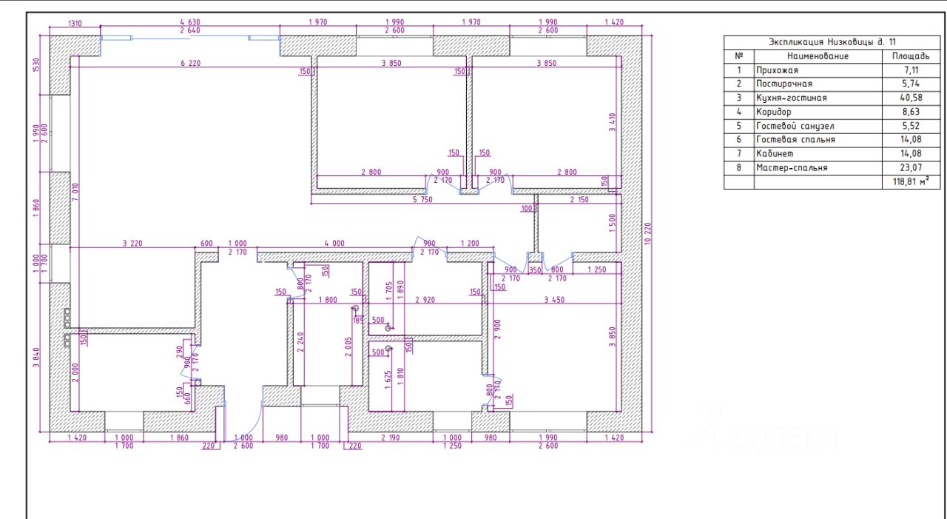Select the '4 630' top dimension

coord(190,22)
